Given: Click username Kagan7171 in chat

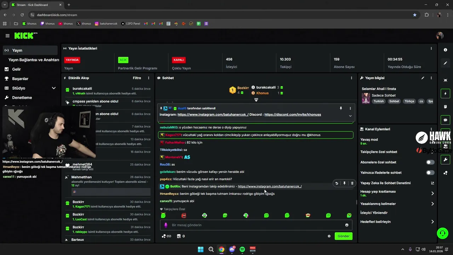Looking at the screenshot, I should (x=173, y=135).
